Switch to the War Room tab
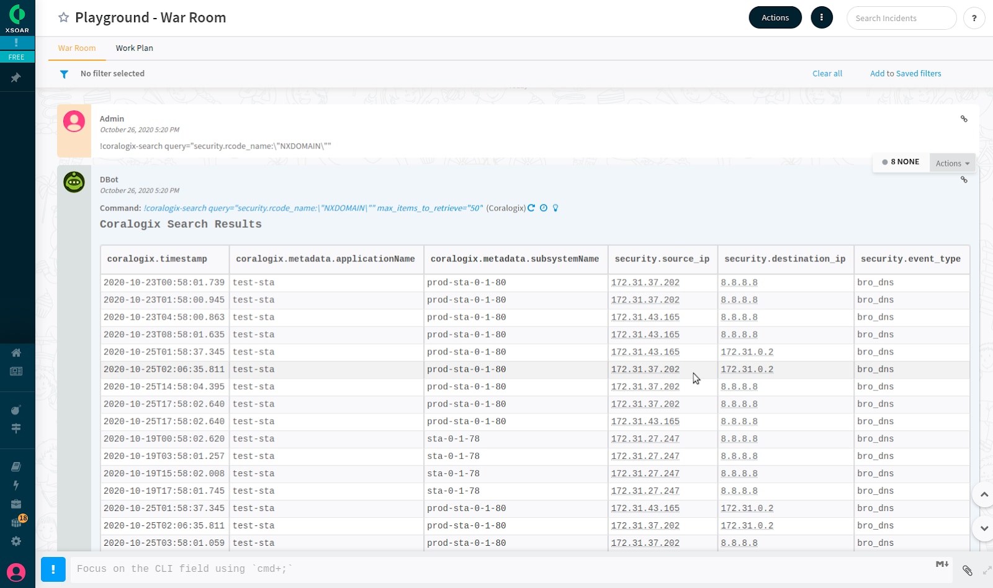993x588 pixels. (x=77, y=48)
